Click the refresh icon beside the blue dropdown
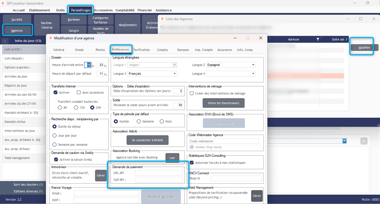380x204 pixels. (364, 141)
